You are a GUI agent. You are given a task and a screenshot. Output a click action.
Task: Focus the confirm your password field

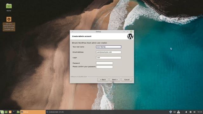[104, 67]
